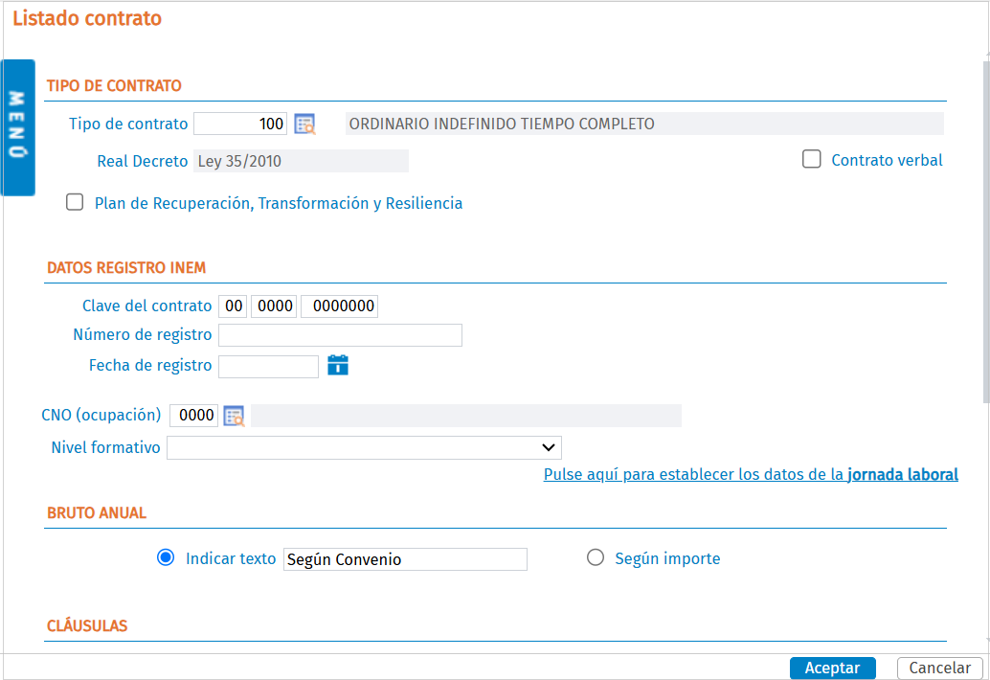
Task: Open the blue MENÚ side tab
Action: click(x=17, y=127)
